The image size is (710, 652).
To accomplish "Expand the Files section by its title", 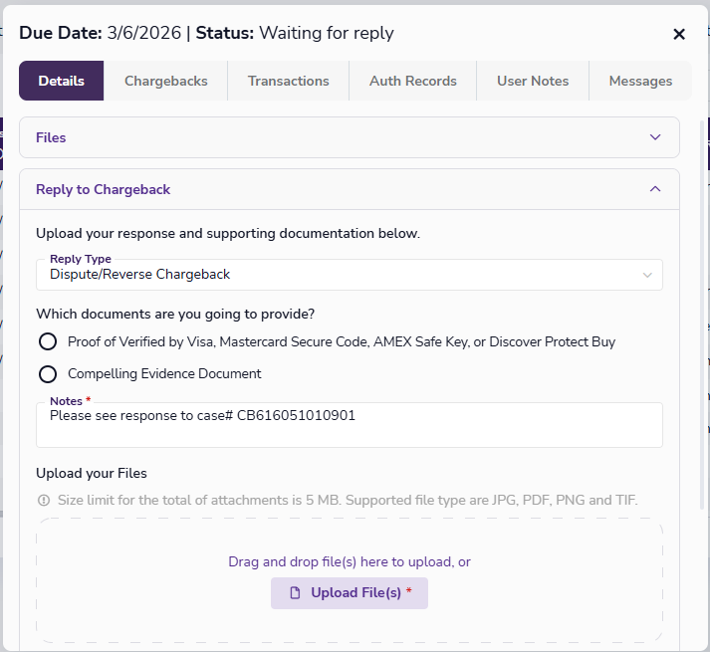I will point(51,137).
